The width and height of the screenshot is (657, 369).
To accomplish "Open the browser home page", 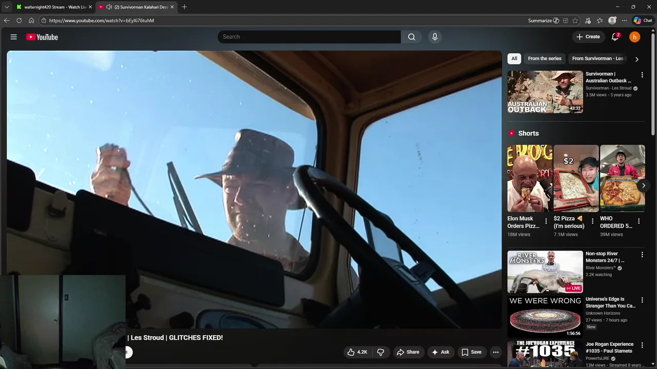I will (x=31, y=20).
